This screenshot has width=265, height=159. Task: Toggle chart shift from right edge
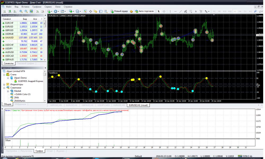(43, 11)
